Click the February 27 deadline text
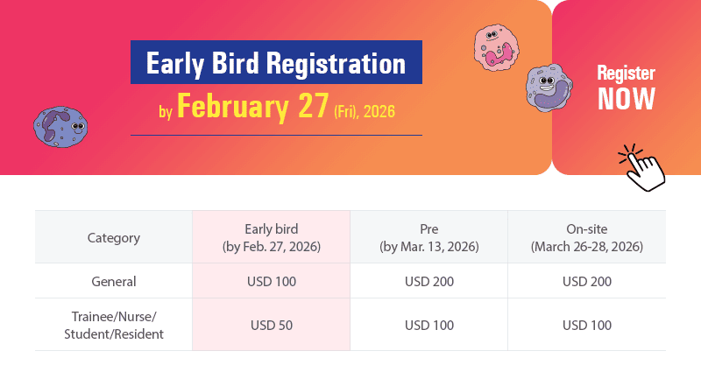The image size is (701, 386). (x=252, y=108)
